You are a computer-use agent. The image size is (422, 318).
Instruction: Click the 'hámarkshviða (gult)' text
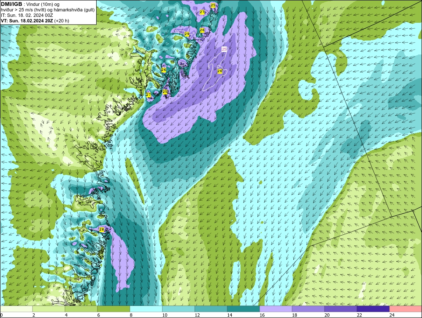75,10
